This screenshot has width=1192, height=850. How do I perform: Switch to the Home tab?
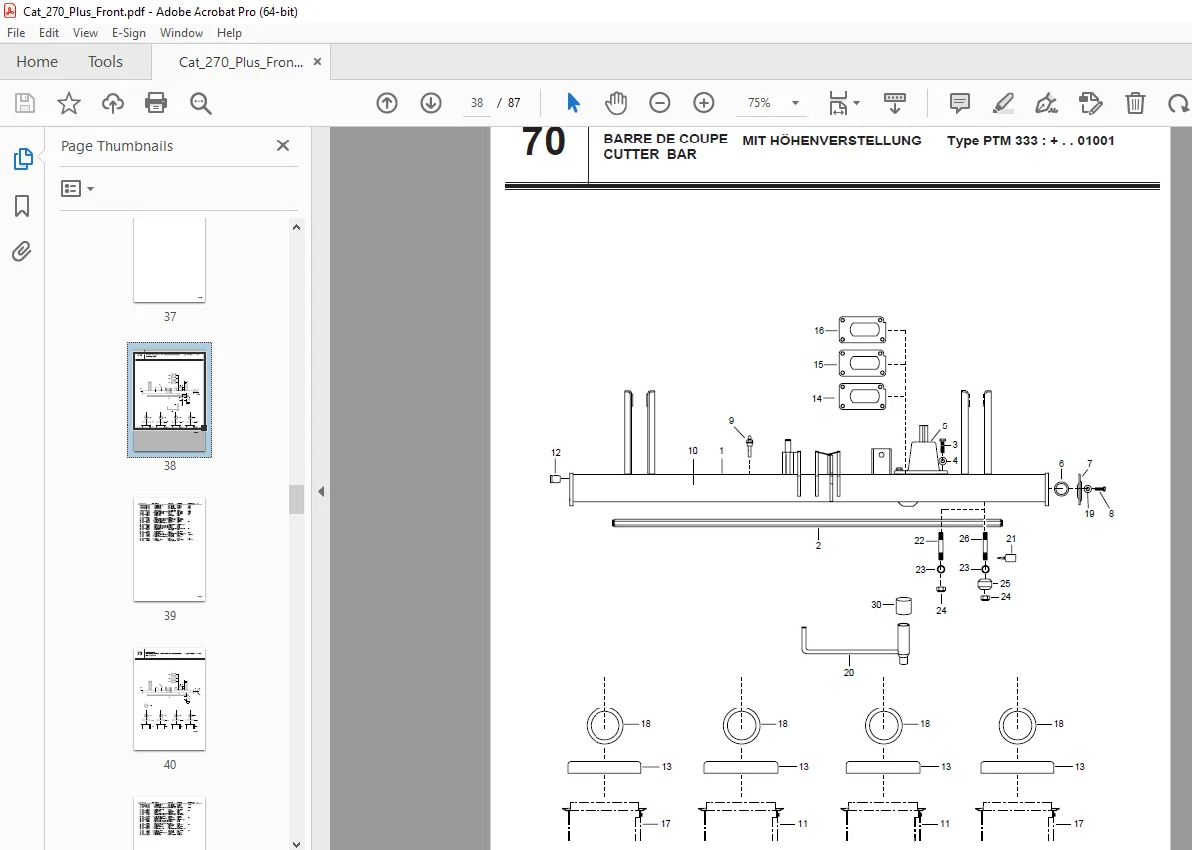(37, 62)
